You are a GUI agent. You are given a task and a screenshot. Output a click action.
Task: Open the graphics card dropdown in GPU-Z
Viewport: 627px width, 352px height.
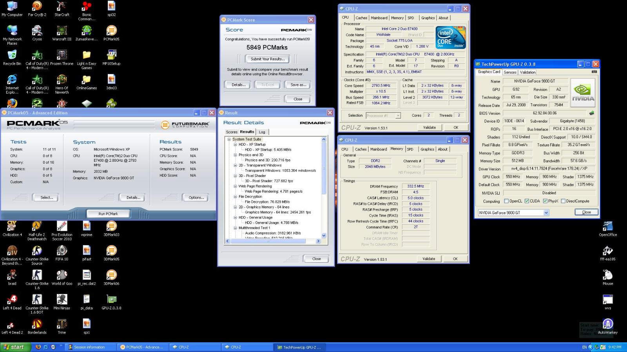pos(546,213)
